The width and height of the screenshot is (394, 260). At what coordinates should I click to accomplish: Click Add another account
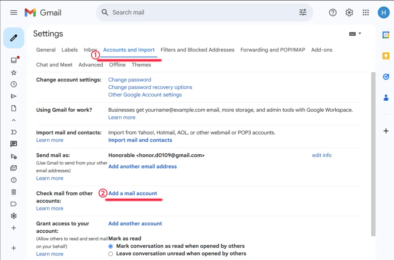click(135, 224)
